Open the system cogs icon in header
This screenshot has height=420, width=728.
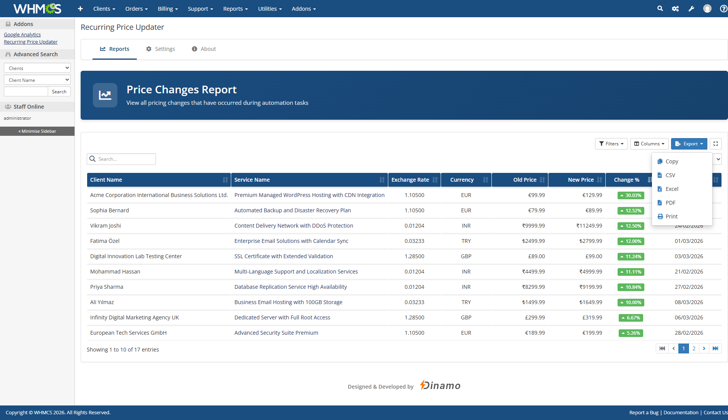(675, 8)
